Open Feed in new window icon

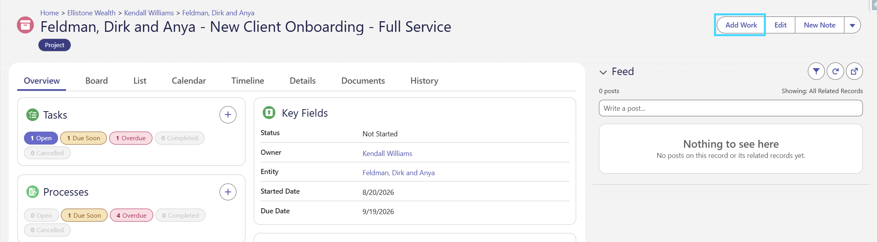[854, 71]
